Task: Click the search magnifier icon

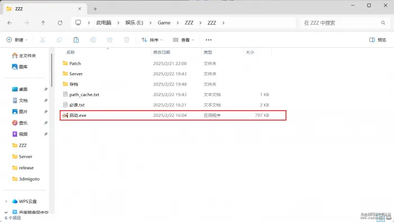Action: pyautogui.click(x=383, y=23)
